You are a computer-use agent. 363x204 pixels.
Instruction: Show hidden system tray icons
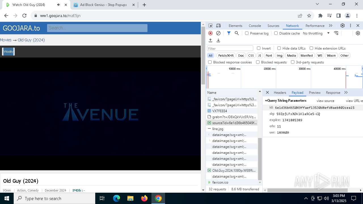(306, 198)
